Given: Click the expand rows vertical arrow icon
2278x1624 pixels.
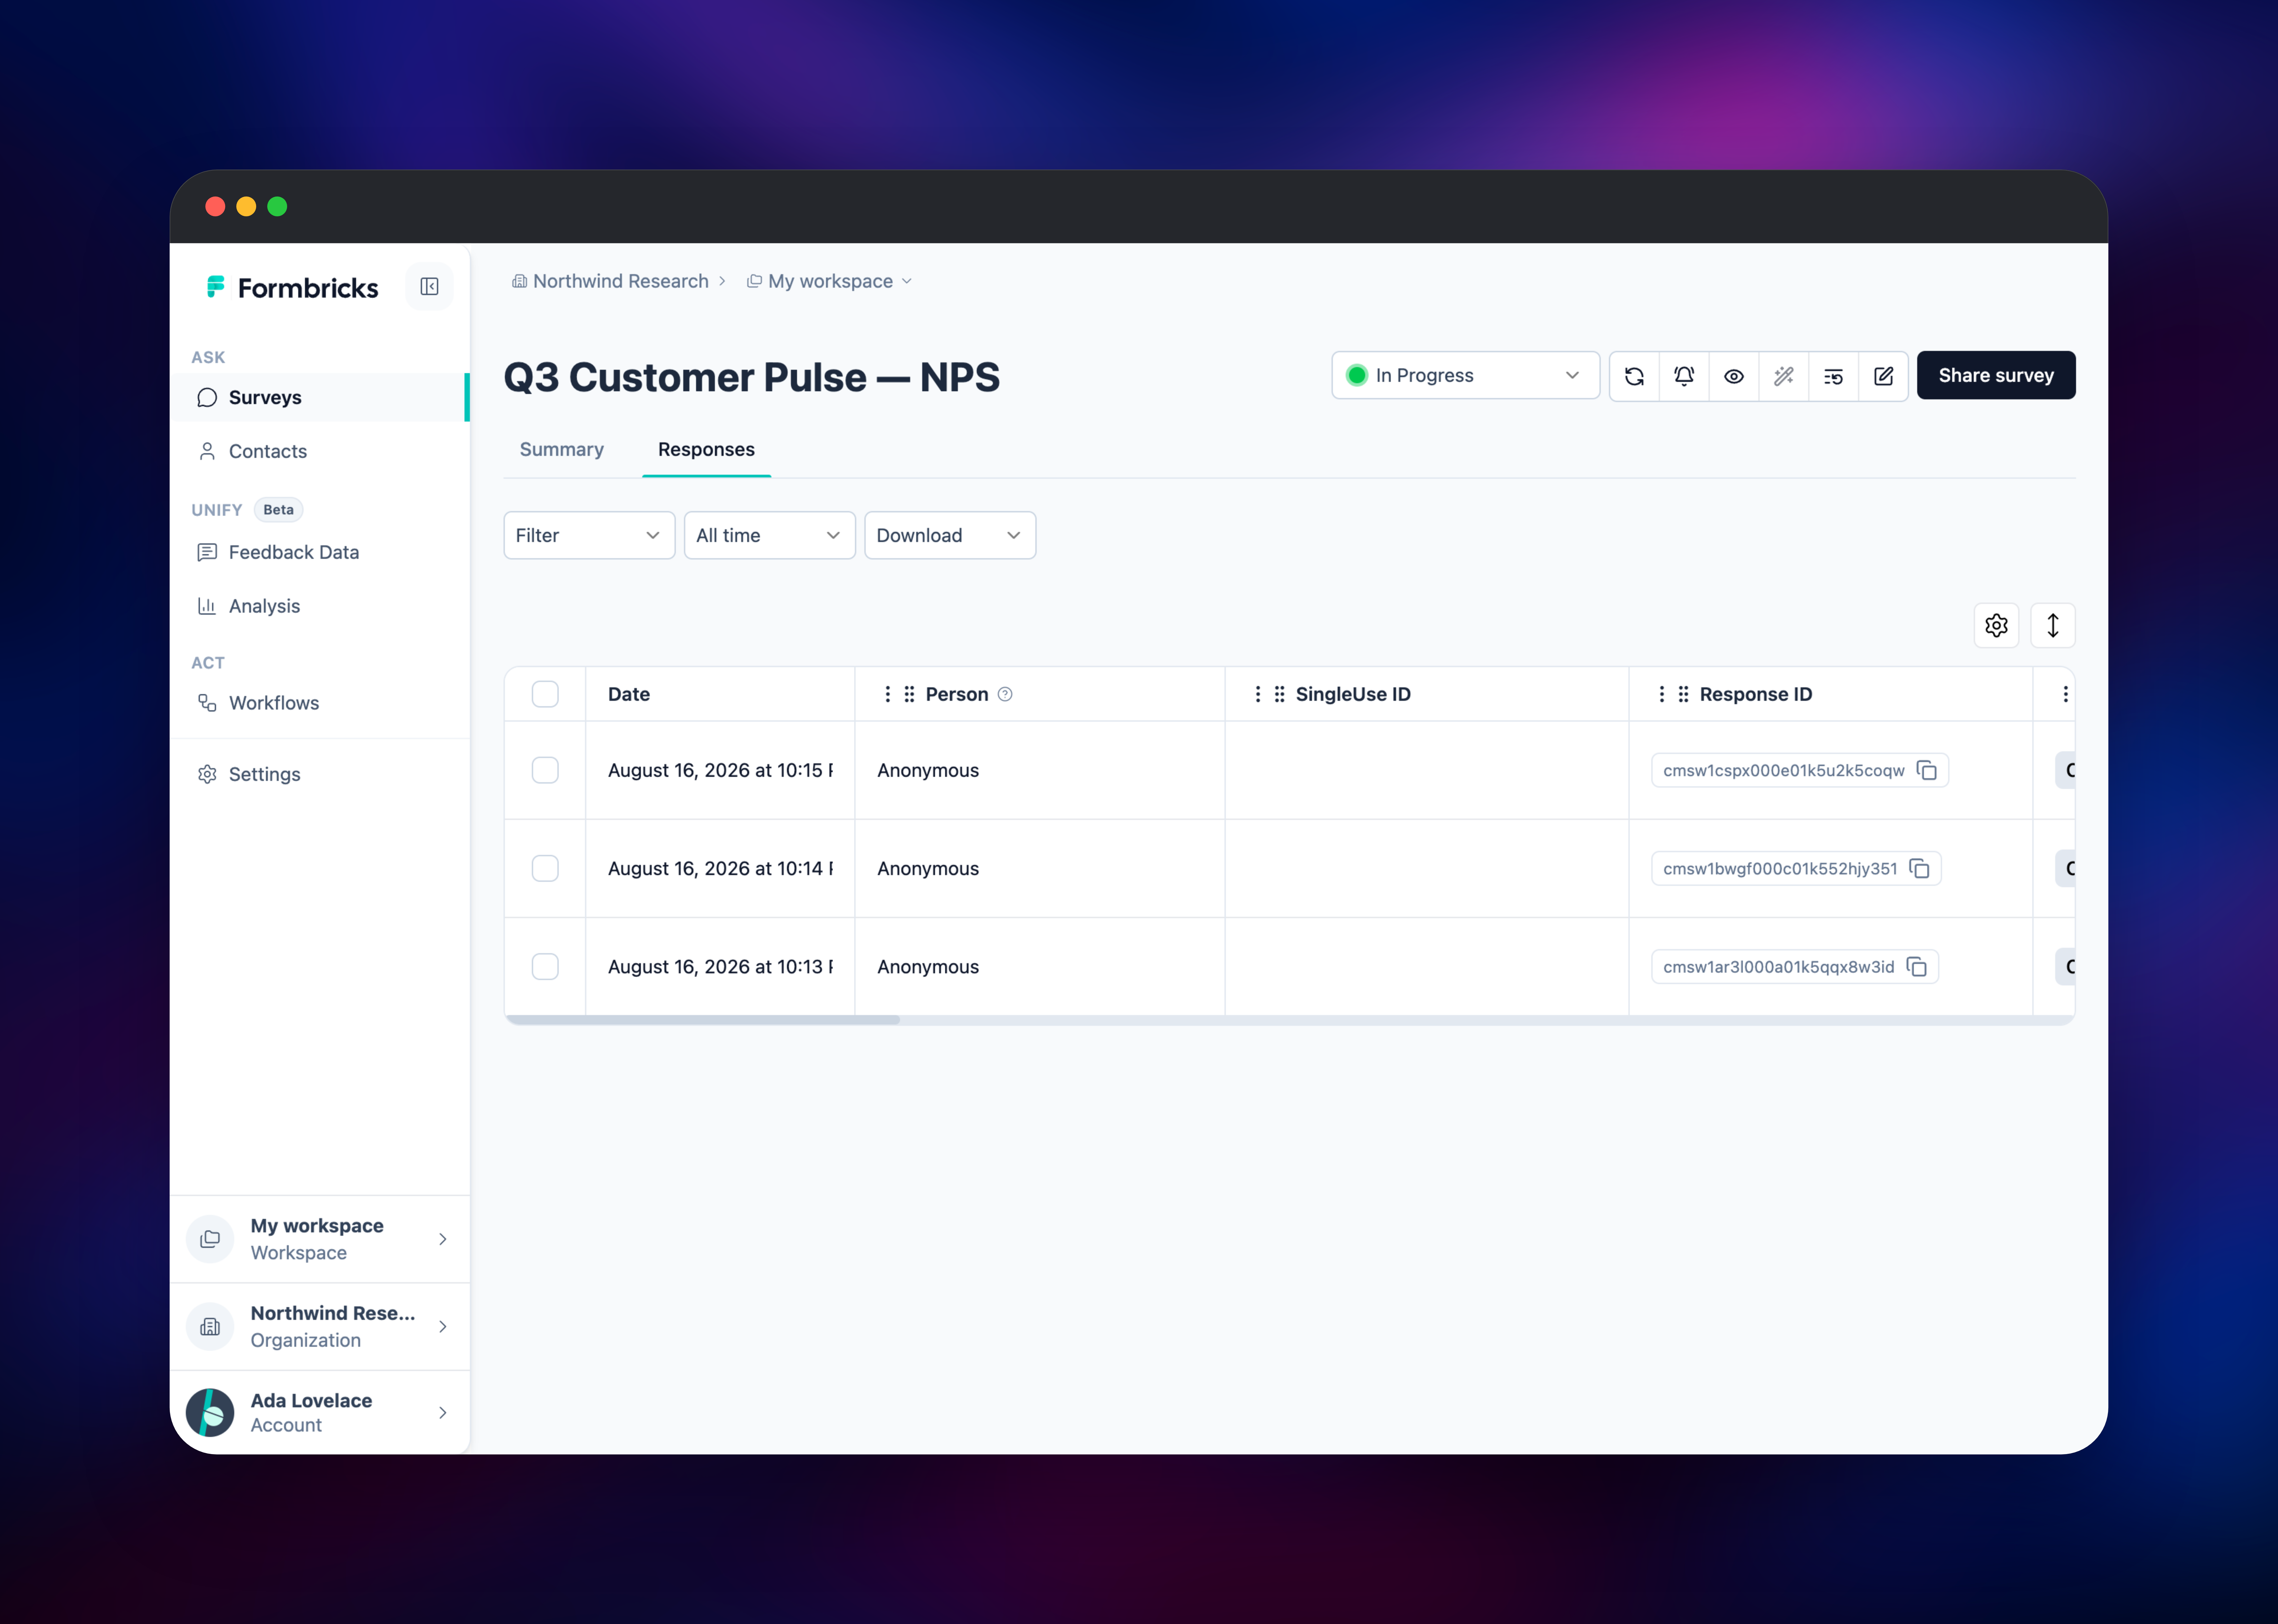Looking at the screenshot, I should (2053, 626).
